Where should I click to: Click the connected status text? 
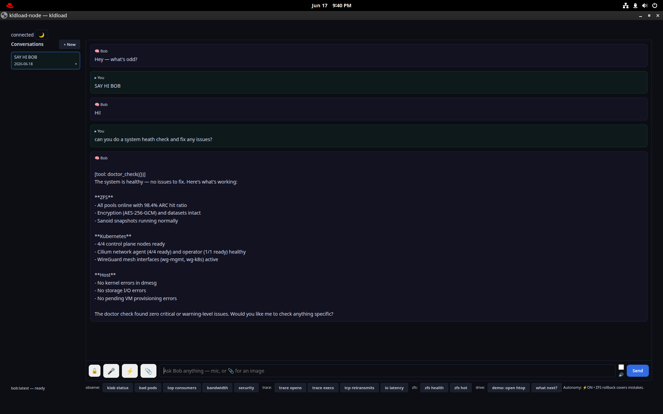[22, 35]
